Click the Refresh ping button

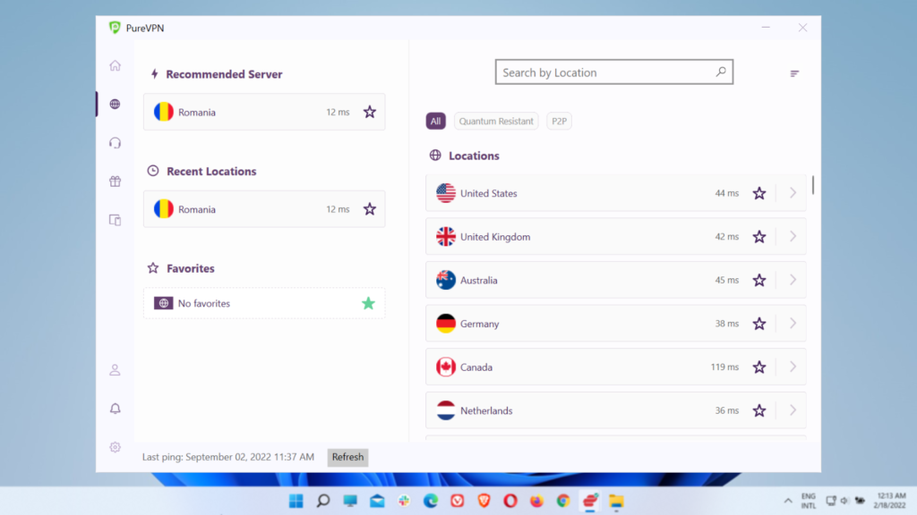[348, 457]
